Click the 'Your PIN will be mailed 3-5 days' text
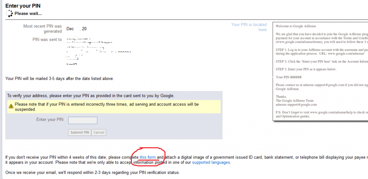 60,79
